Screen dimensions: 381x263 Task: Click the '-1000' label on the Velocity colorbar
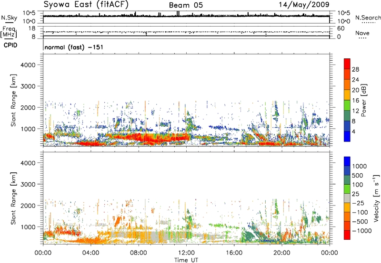[x=361, y=231]
